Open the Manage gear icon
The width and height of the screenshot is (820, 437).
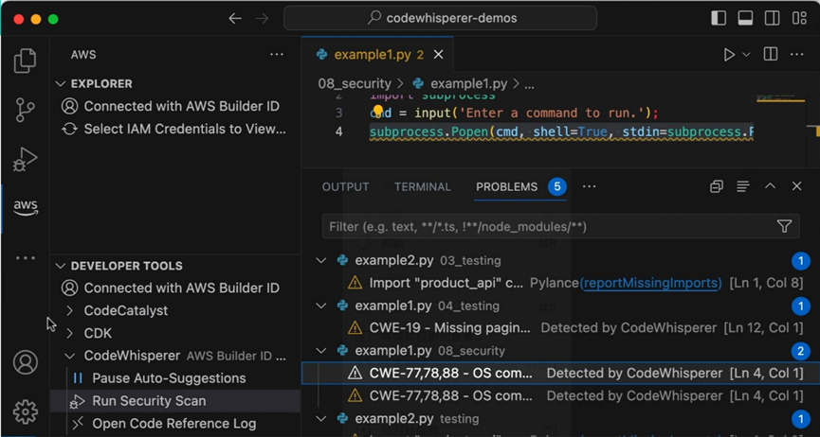pyautogui.click(x=25, y=412)
